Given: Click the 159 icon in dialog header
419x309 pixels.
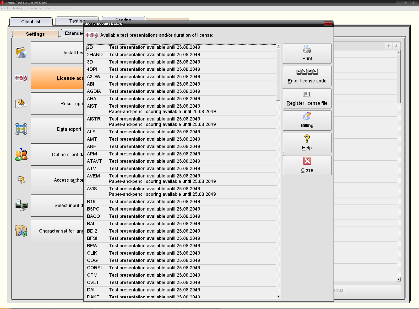Looking at the screenshot, I should 92,35.
